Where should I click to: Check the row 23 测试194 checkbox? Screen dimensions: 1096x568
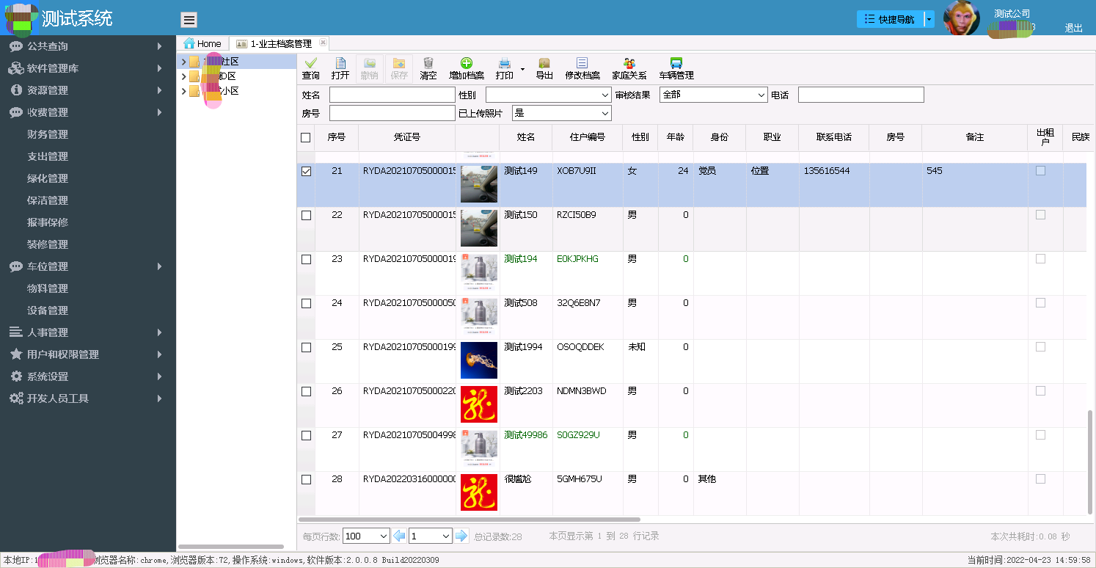[x=306, y=259]
